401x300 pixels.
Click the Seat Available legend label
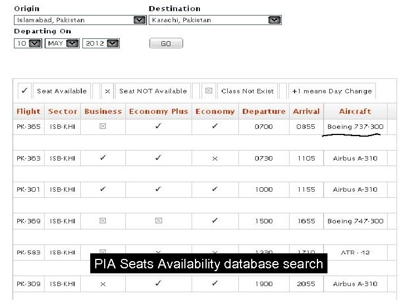62,91
